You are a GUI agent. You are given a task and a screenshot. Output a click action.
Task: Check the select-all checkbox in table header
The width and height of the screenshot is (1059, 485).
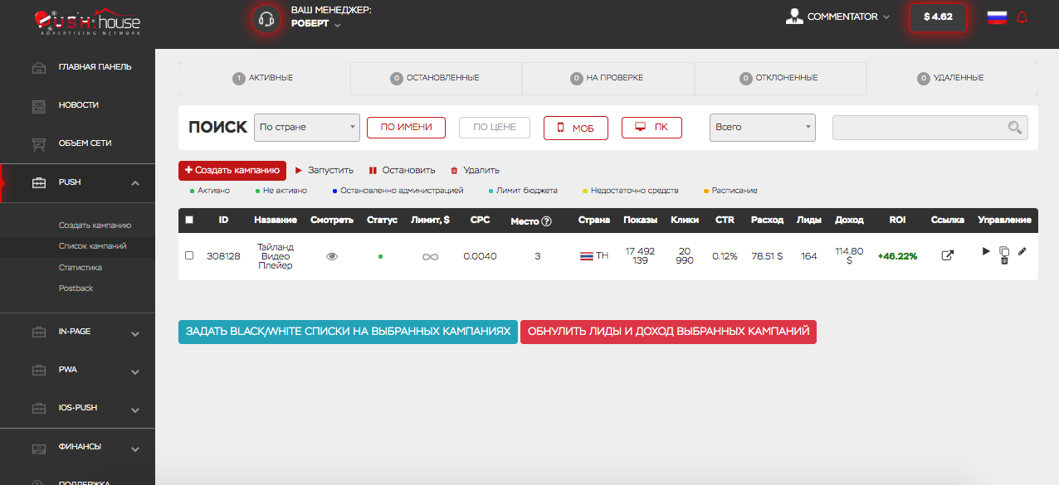189,220
